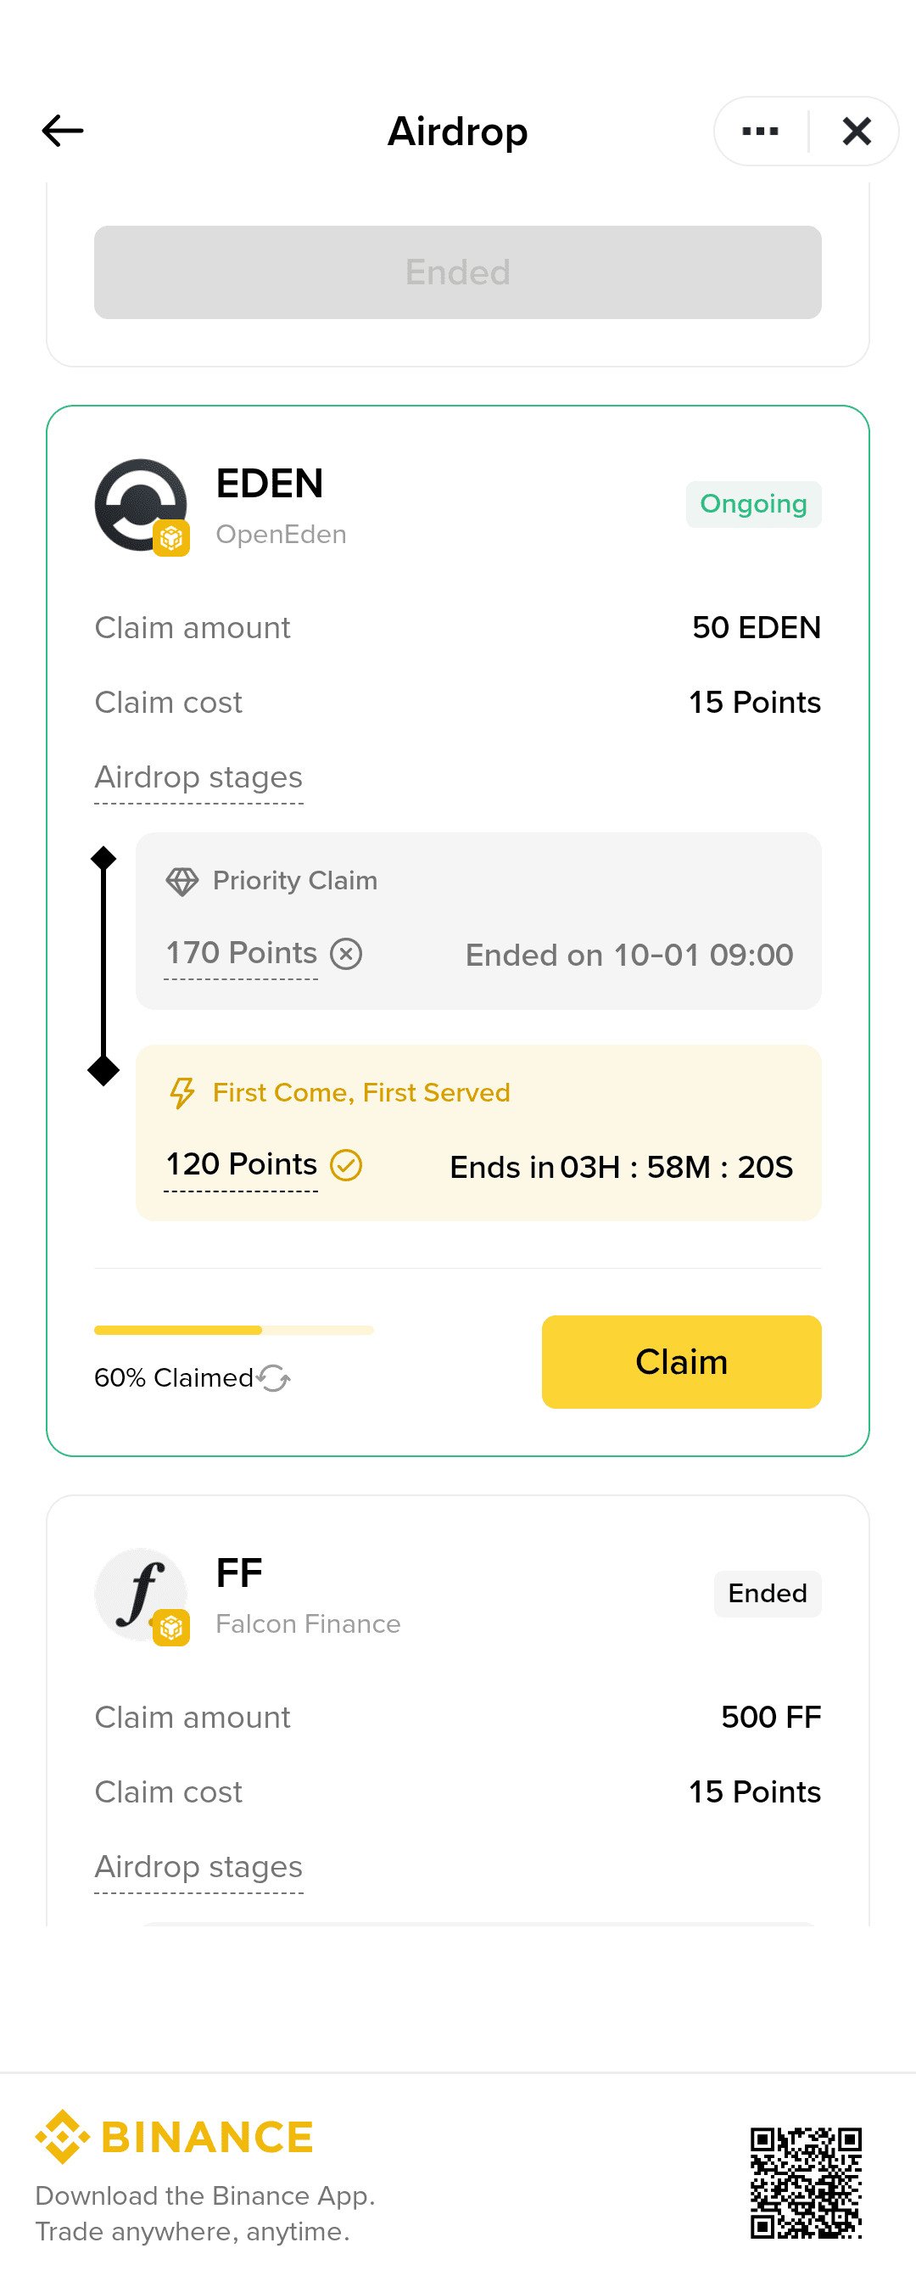Tap the 170 Points requirement label
This screenshot has height=2293, width=916.
click(x=241, y=953)
